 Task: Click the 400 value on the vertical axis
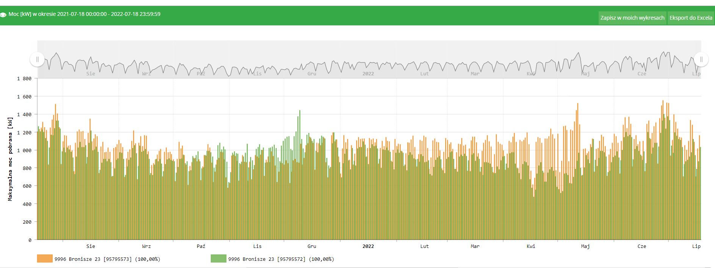(x=27, y=204)
